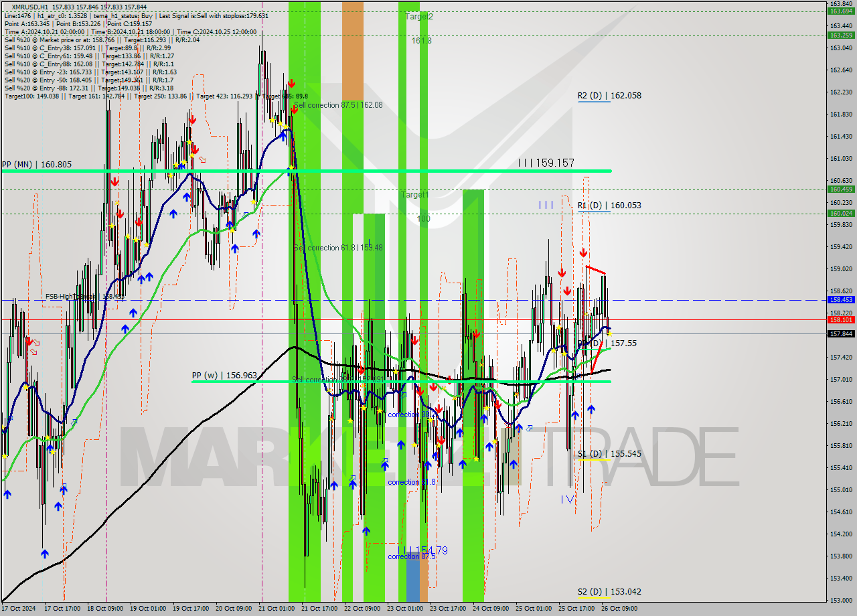Screen dimensions: 857x616
Task: Click the 26 Oct 09:00 time axis label
Action: click(x=618, y=609)
